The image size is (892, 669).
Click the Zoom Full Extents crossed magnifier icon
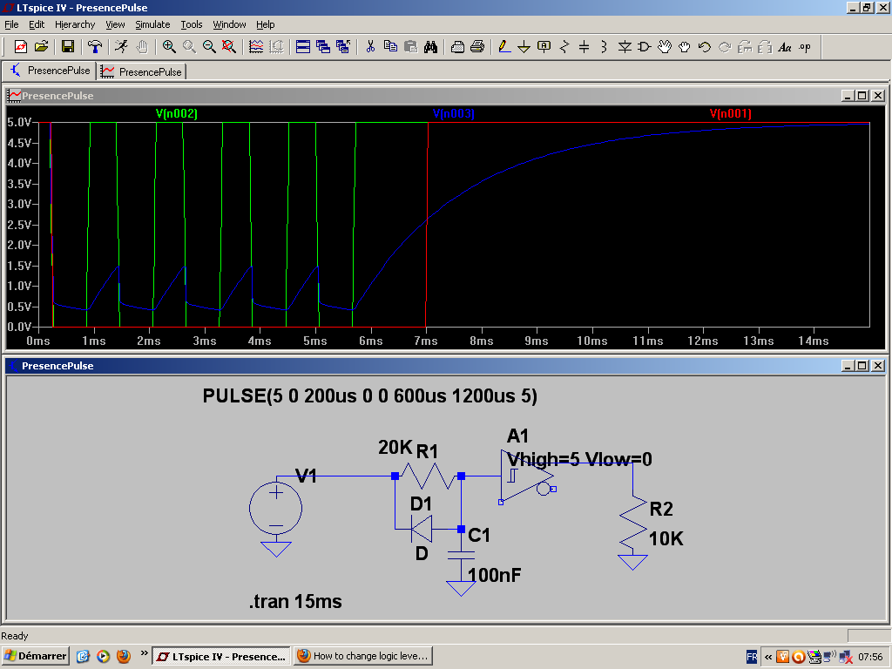coord(229,47)
